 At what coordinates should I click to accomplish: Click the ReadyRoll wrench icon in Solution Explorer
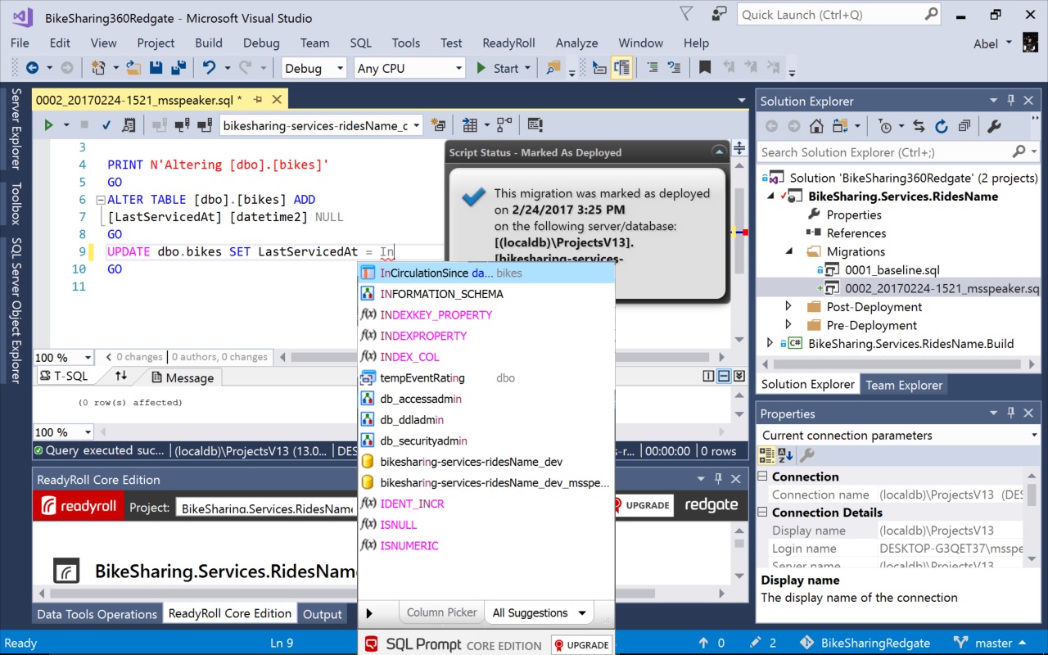[x=993, y=125]
